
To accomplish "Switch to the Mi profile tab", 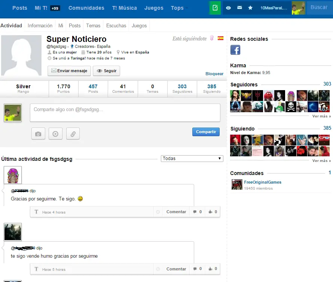I will pos(61,25).
